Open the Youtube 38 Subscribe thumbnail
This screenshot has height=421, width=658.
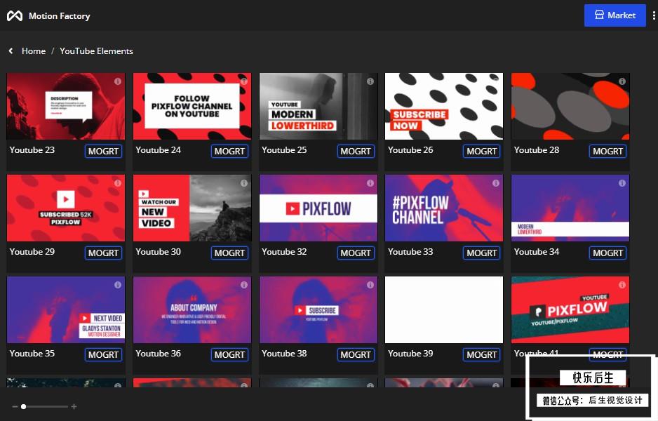coord(318,309)
